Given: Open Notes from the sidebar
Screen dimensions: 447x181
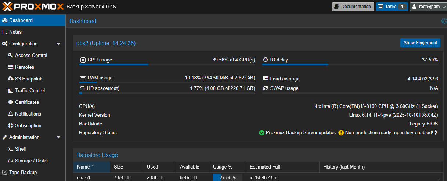Looking at the screenshot, I should point(15,32).
